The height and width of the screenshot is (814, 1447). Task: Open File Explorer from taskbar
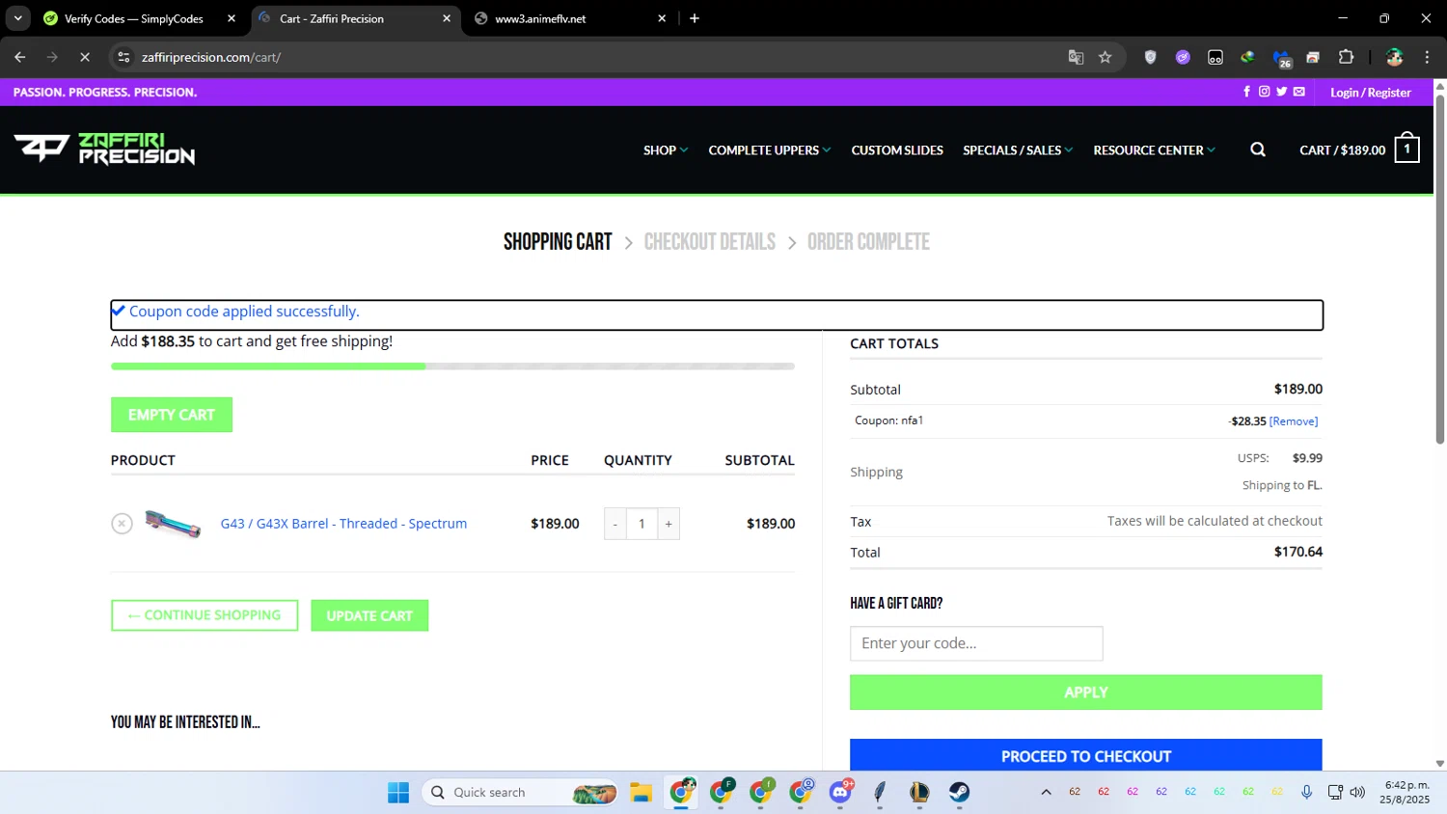tap(642, 792)
